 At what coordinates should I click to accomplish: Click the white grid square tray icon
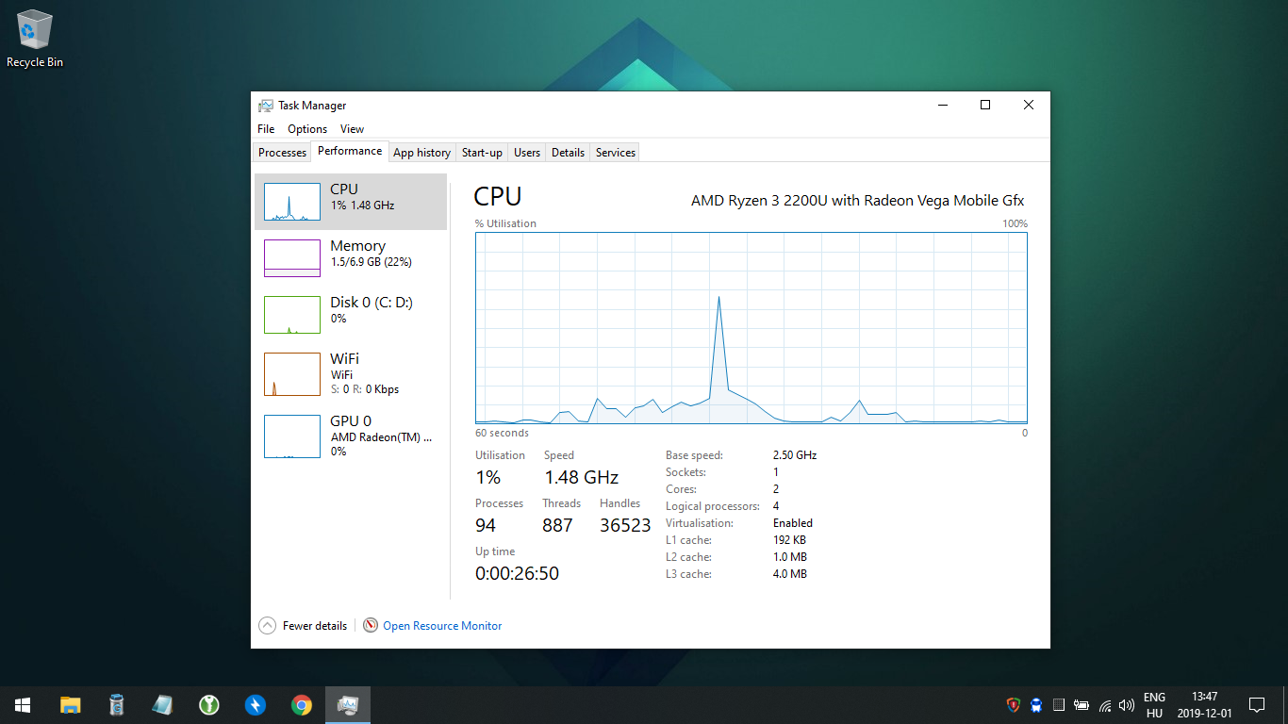(1059, 705)
